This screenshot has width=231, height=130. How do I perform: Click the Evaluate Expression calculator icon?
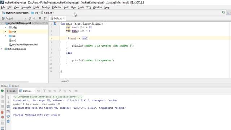click(x=76, y=91)
